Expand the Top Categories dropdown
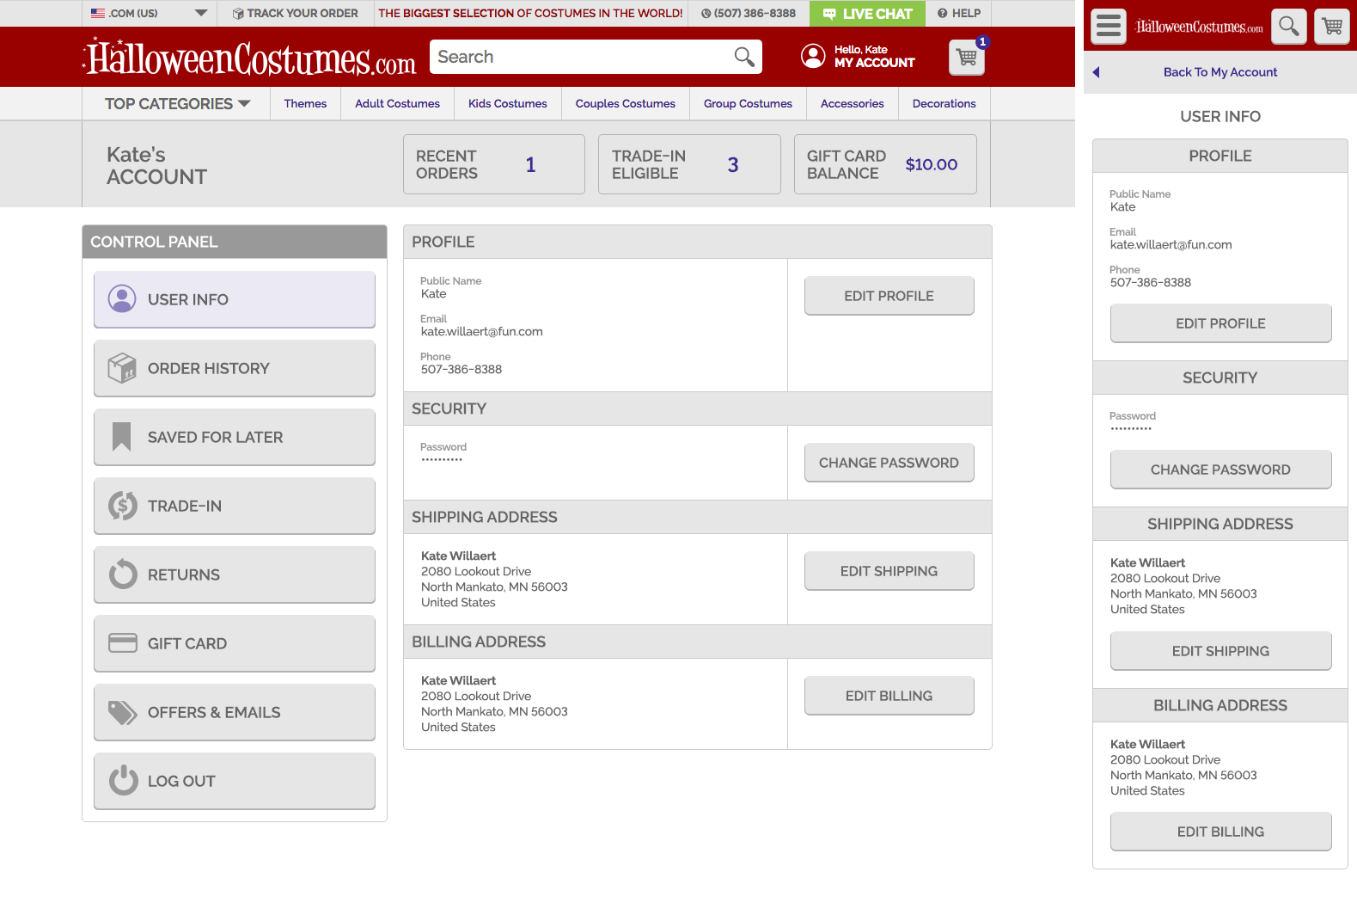 [x=177, y=103]
